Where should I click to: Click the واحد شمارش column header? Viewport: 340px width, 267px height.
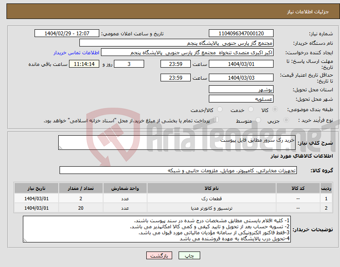125,188
